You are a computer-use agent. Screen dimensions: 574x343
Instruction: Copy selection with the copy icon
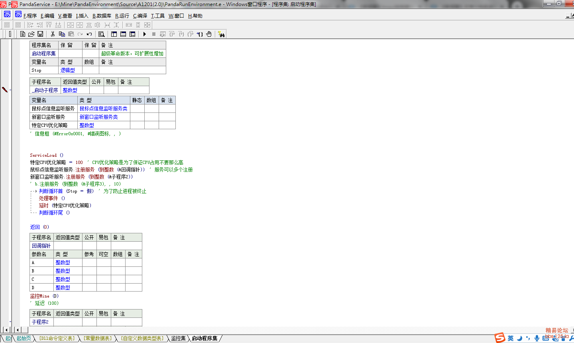[x=62, y=34]
